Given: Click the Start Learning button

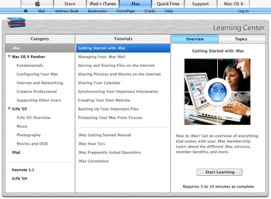Looking at the screenshot, I should point(220,172).
